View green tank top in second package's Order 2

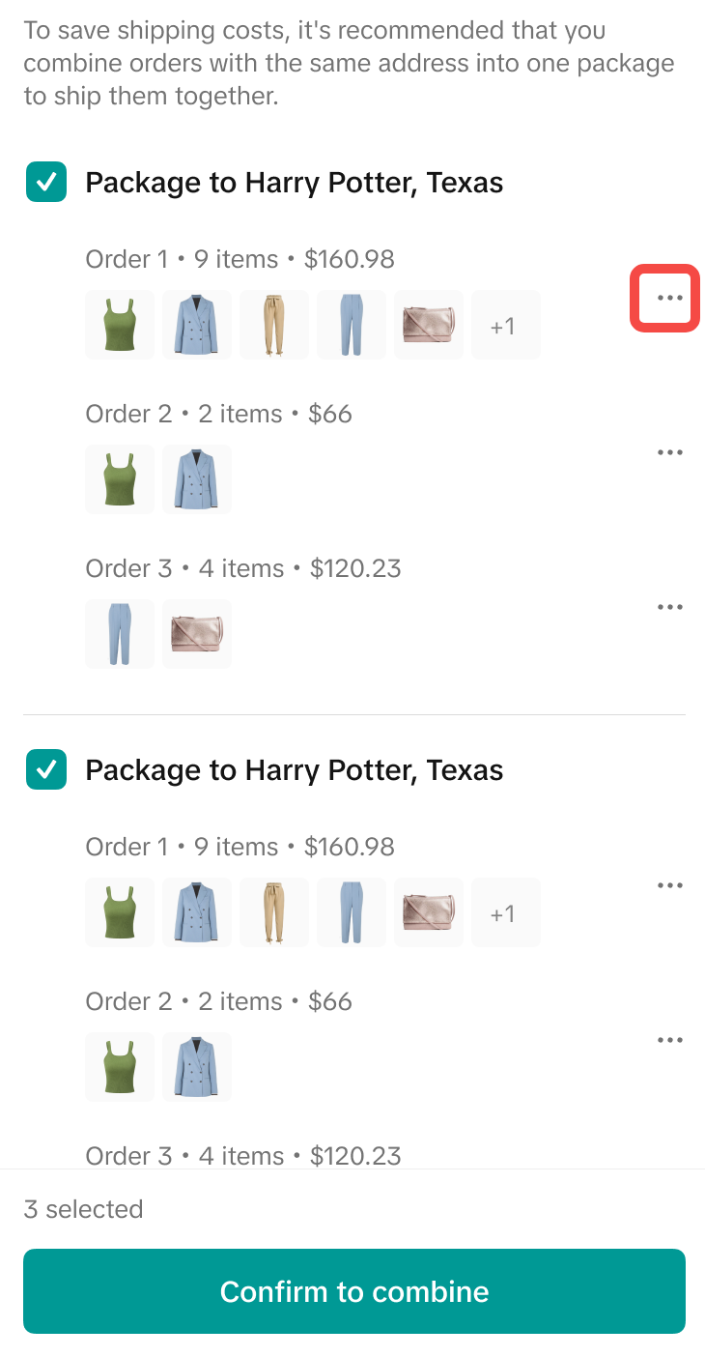coord(120,1067)
